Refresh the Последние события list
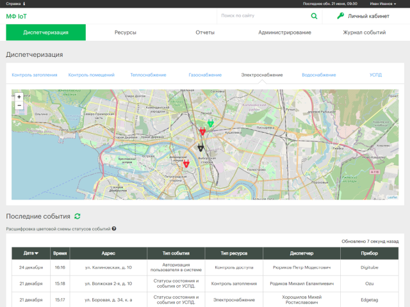This screenshot has width=410, height=307. 78,217
